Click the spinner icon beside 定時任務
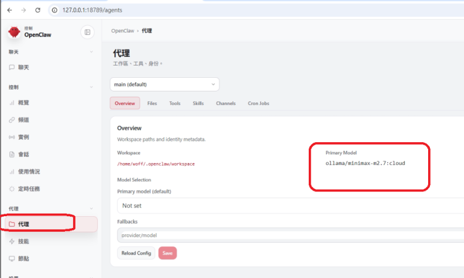Screen dimensions: 464x278 click(x=12, y=189)
